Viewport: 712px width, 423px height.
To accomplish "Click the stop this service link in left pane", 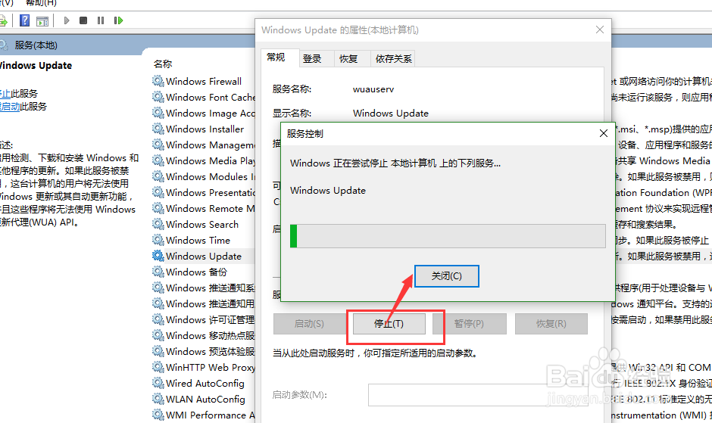I will pos(5,94).
